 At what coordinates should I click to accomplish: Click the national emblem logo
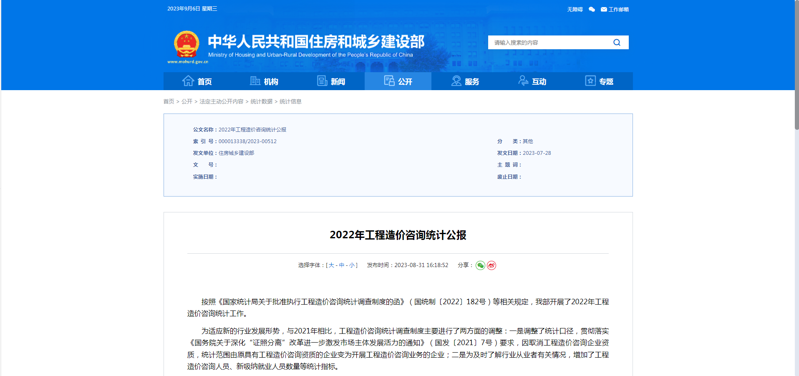(187, 44)
